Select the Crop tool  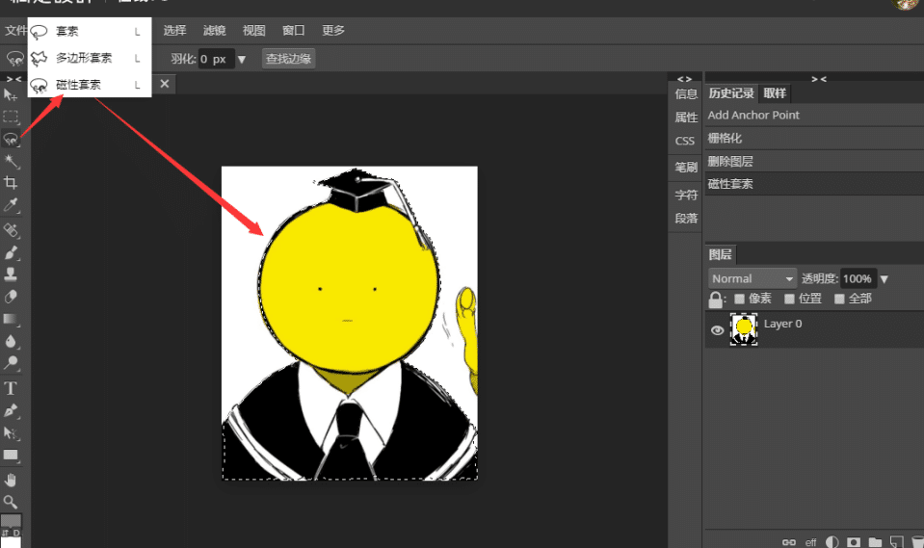(x=11, y=183)
